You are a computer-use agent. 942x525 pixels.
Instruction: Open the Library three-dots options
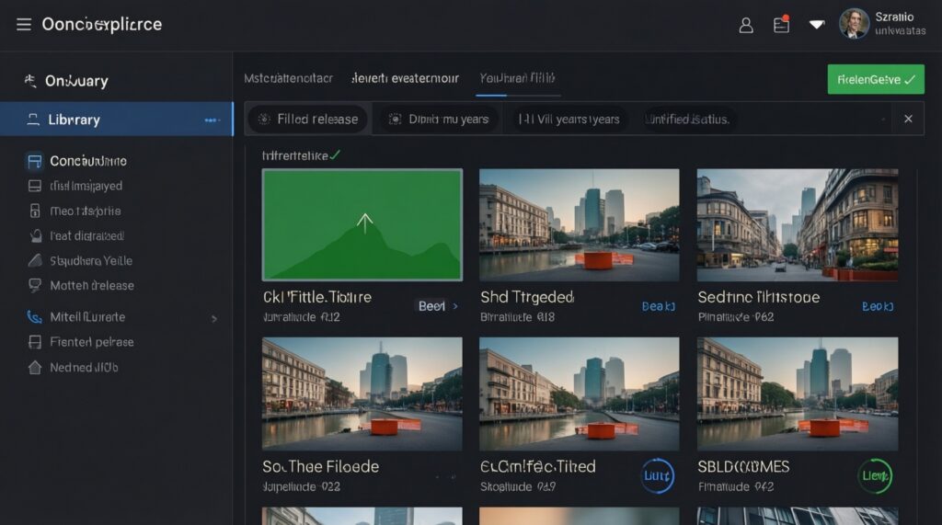point(211,120)
